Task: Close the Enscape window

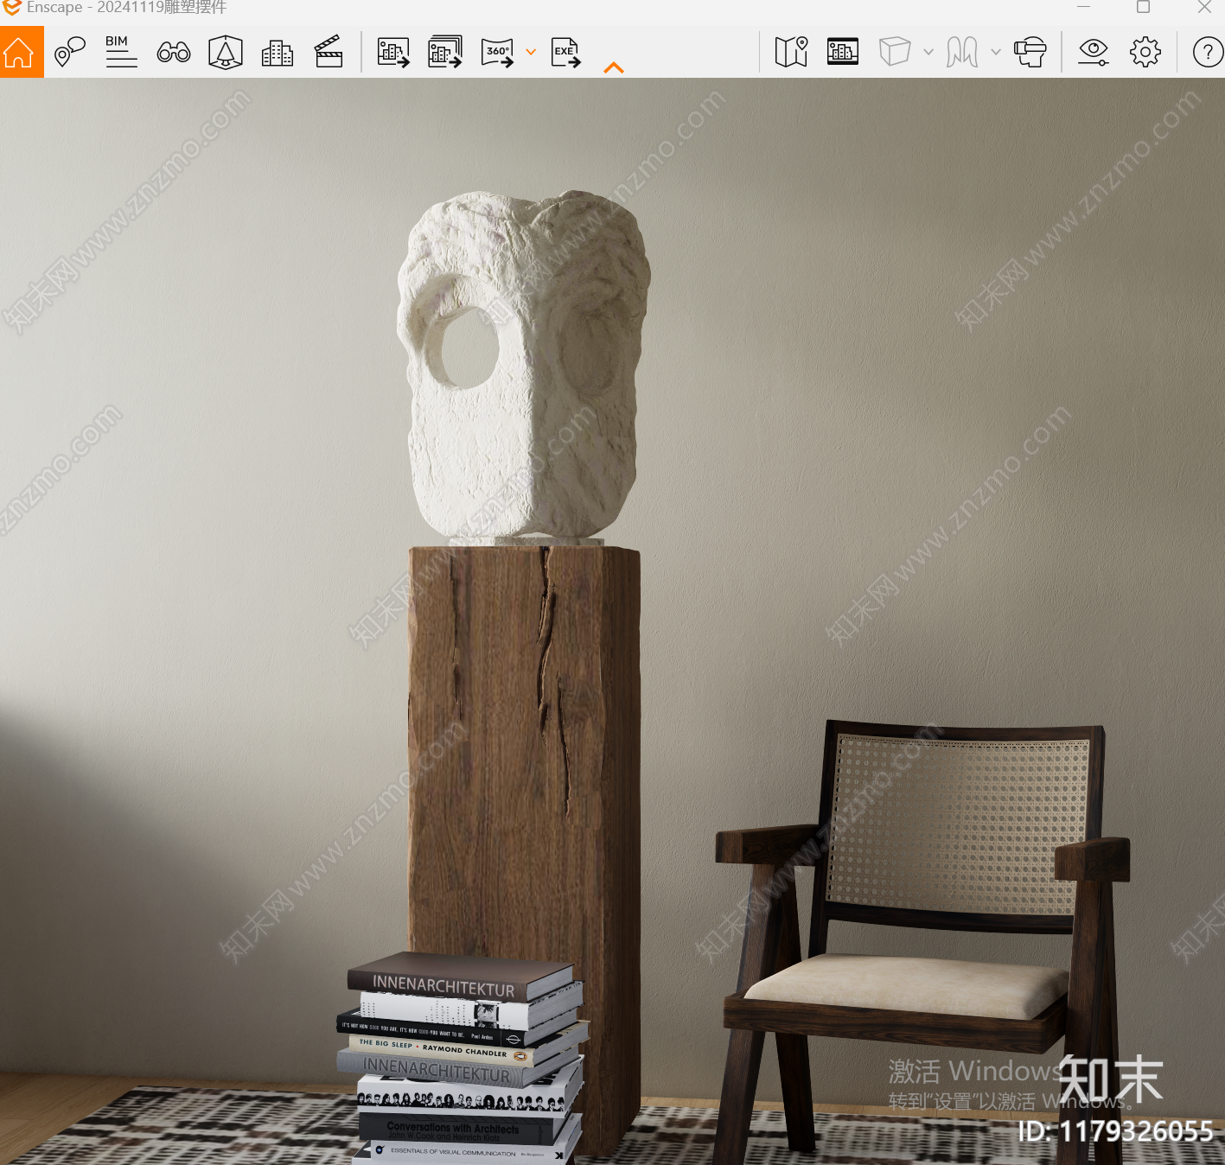Action: click(x=1204, y=7)
